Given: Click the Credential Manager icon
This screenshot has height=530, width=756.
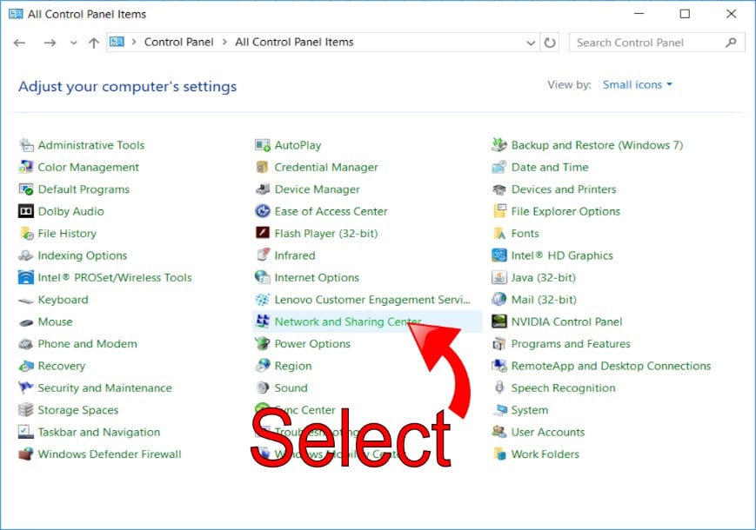Looking at the screenshot, I should [x=262, y=168].
